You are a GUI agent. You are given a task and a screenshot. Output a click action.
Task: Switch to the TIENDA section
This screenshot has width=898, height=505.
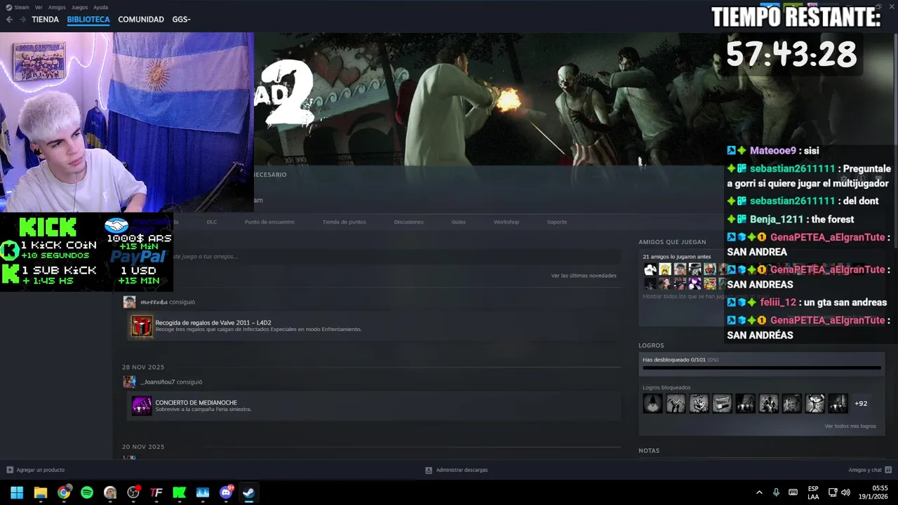click(x=45, y=20)
